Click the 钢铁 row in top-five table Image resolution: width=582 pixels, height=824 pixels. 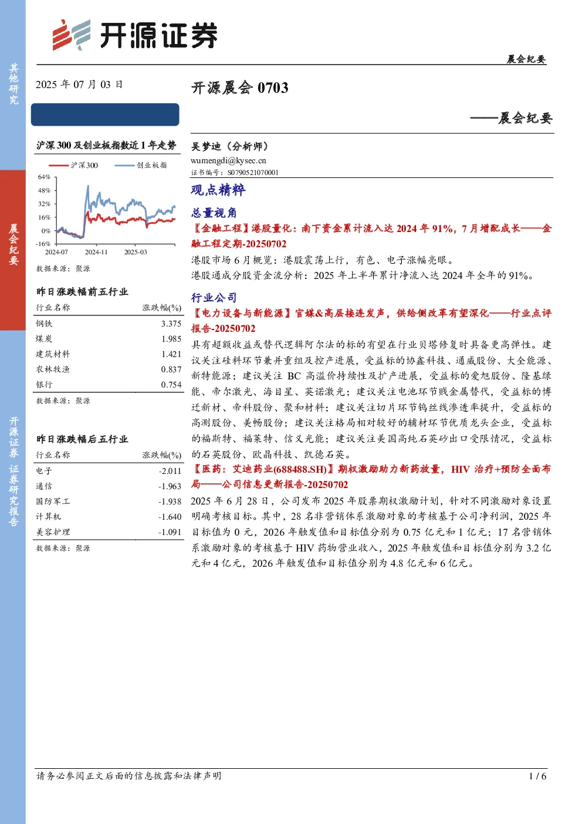pyautogui.click(x=109, y=324)
